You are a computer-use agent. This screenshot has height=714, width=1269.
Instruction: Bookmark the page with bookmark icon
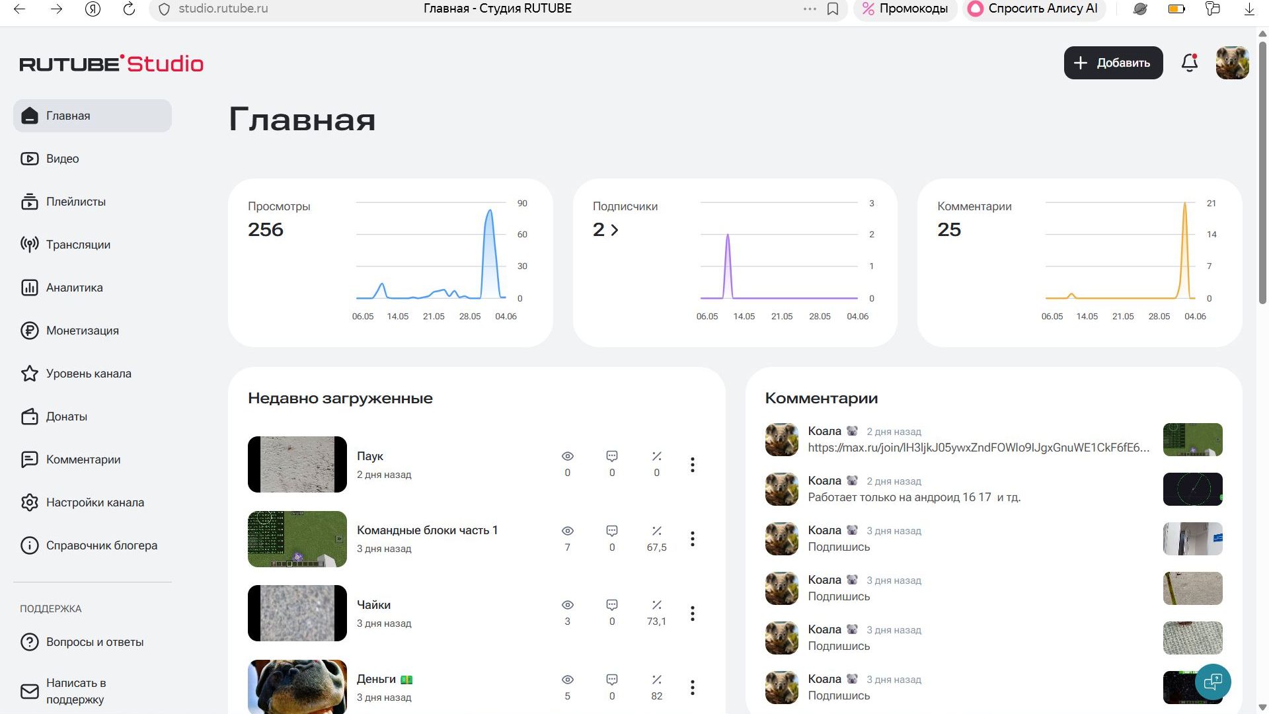833,9
